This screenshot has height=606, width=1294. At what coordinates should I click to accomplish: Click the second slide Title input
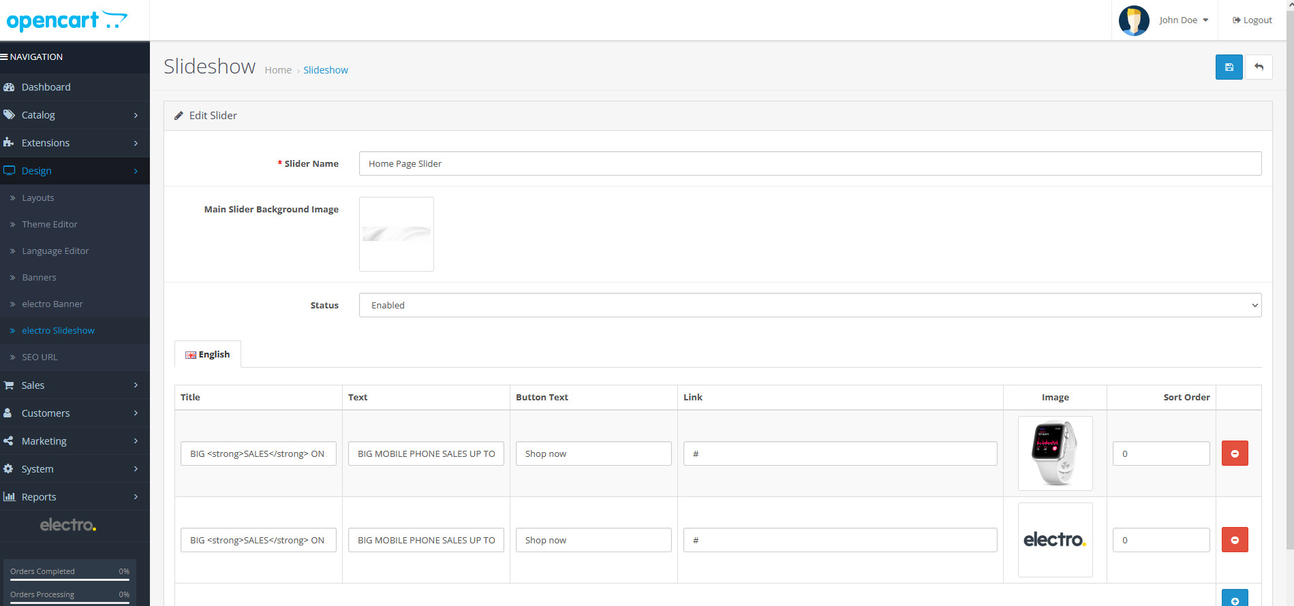click(x=258, y=540)
